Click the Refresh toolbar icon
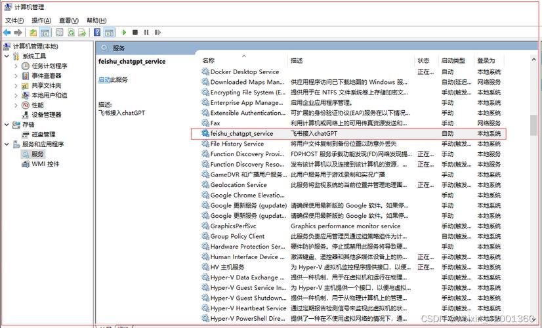This screenshot has height=328, width=542. (71, 33)
